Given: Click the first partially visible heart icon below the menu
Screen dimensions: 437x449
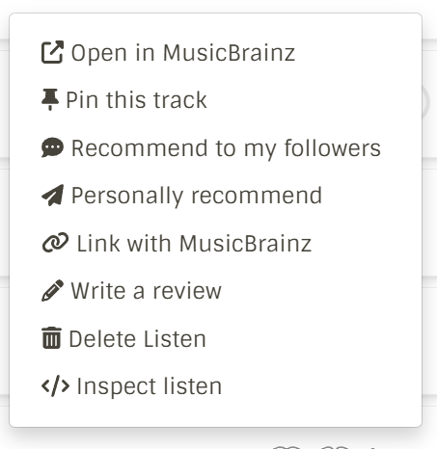Looking at the screenshot, I should coord(287,447).
